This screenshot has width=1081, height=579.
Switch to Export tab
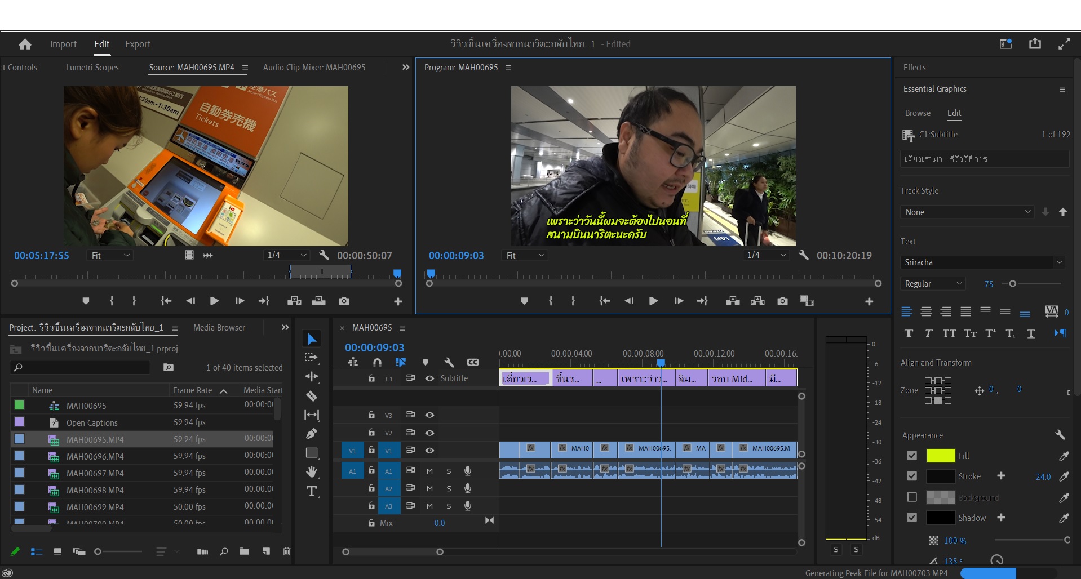point(138,44)
